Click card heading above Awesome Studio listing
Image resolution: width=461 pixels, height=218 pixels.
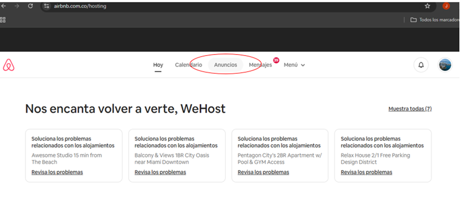click(x=73, y=142)
